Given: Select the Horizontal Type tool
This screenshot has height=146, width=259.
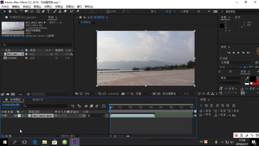Looking at the screenshot, I should click(48, 11).
